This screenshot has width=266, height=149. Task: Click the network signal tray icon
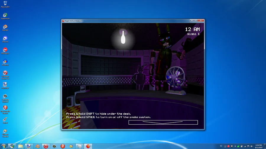pyautogui.click(x=245, y=146)
